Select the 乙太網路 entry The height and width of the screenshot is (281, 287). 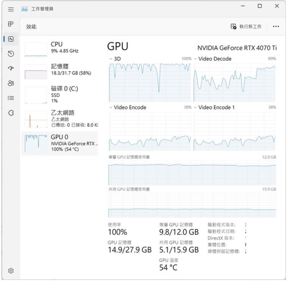click(60, 119)
